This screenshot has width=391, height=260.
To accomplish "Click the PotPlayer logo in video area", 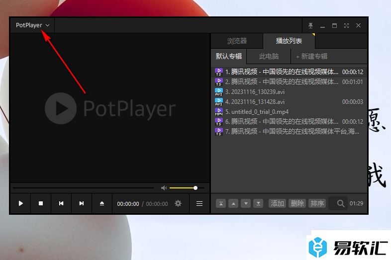I will [x=110, y=108].
